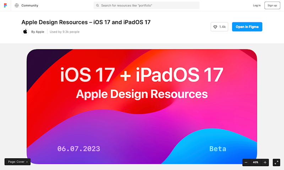Click the search magnifier icon
284x170 pixels.
tap(97, 5)
